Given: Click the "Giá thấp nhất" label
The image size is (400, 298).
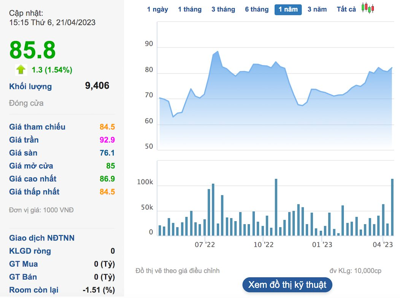Looking at the screenshot, I should click(34, 192).
